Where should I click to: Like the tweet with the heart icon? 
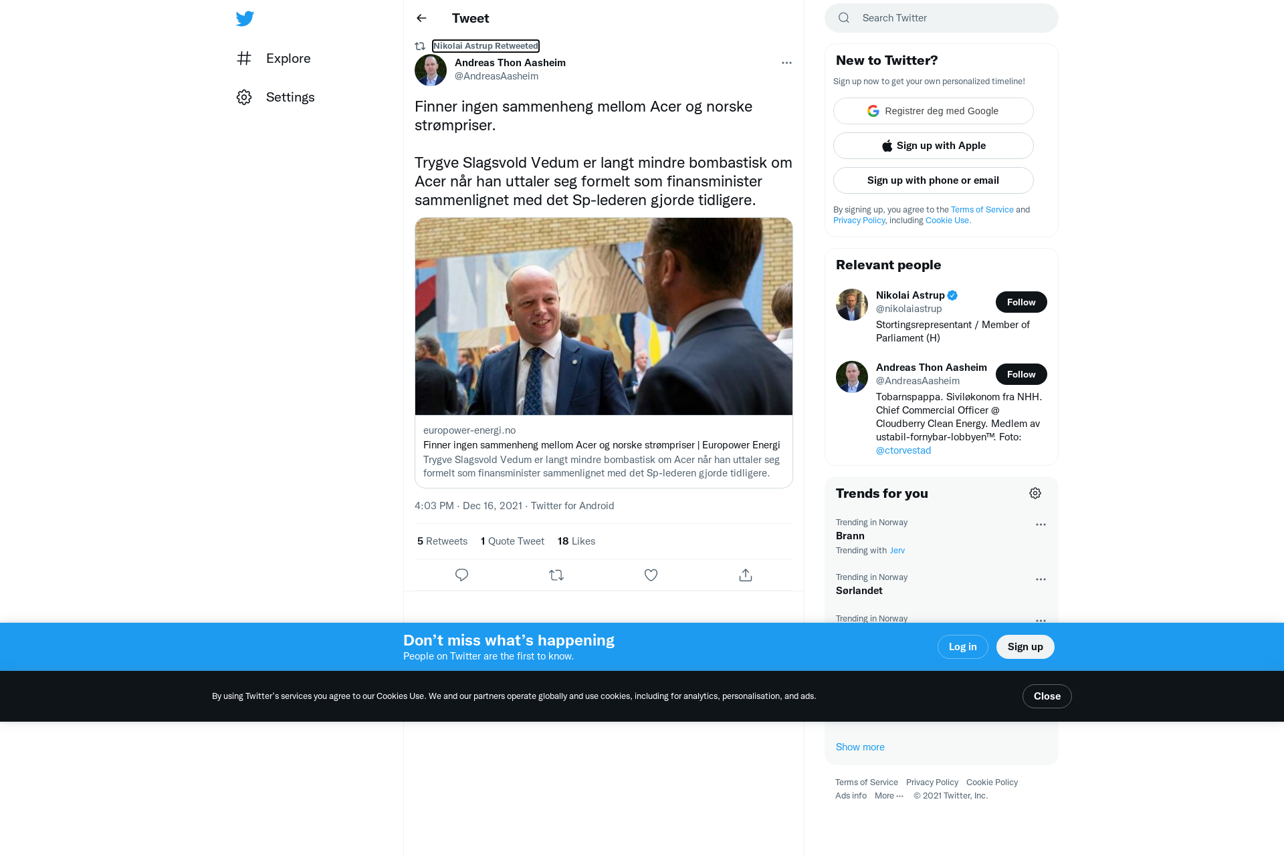(x=651, y=575)
